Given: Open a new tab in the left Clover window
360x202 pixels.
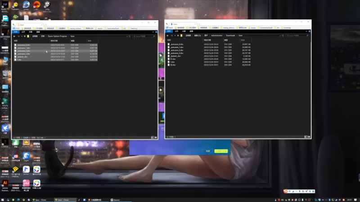Looking at the screenshot, I should pyautogui.click(x=46, y=25).
